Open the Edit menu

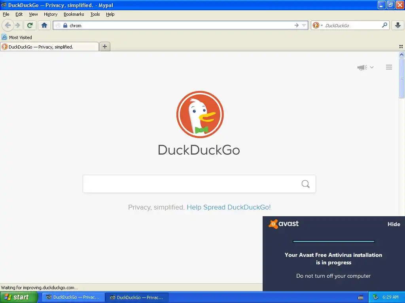[19, 14]
